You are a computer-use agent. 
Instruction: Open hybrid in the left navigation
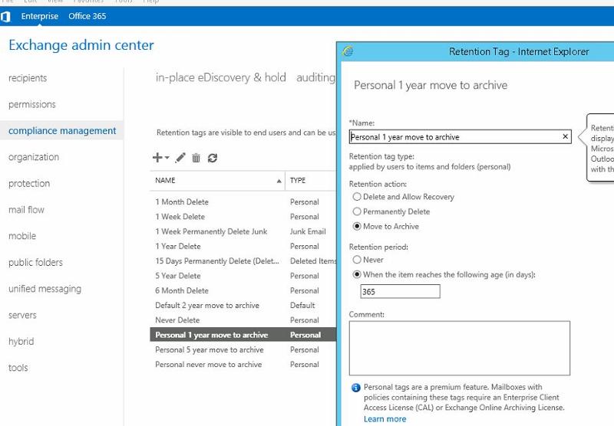click(x=21, y=342)
